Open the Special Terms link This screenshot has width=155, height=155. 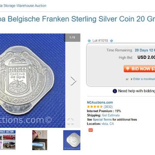[102, 119]
